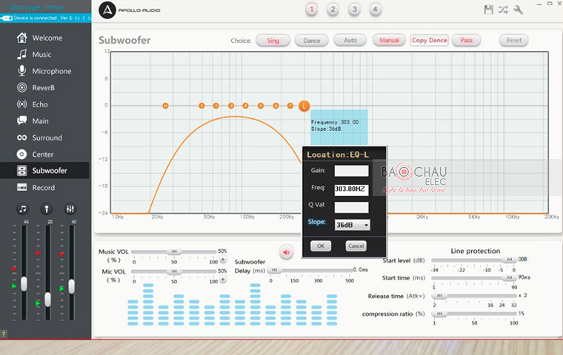This screenshot has height=355, width=563.
Task: Reset the subwoofer EQ
Action: click(514, 40)
